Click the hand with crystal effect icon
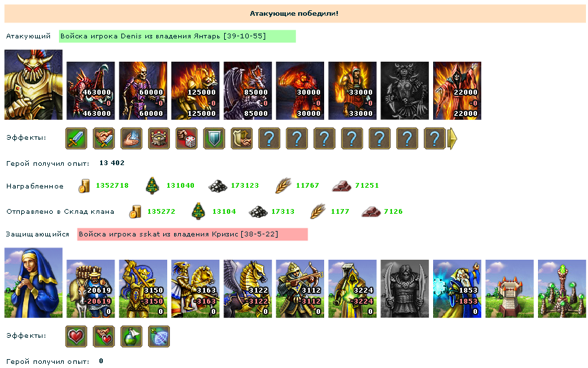 [x=132, y=138]
